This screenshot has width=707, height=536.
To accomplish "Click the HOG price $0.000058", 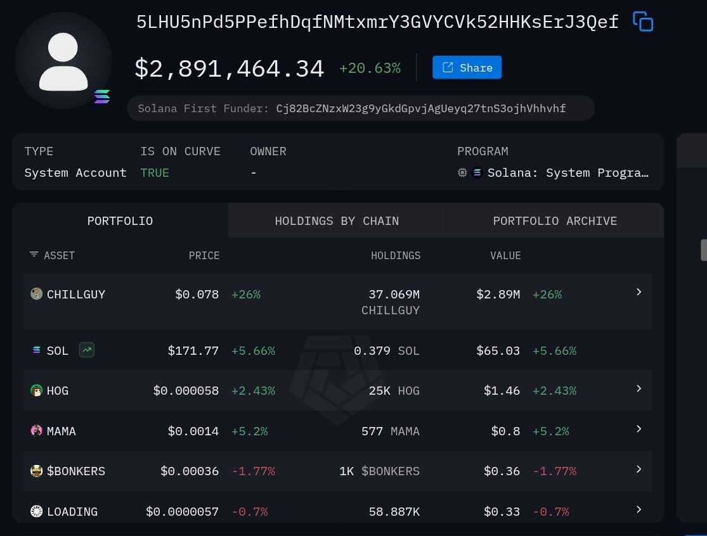I will pyautogui.click(x=186, y=390).
